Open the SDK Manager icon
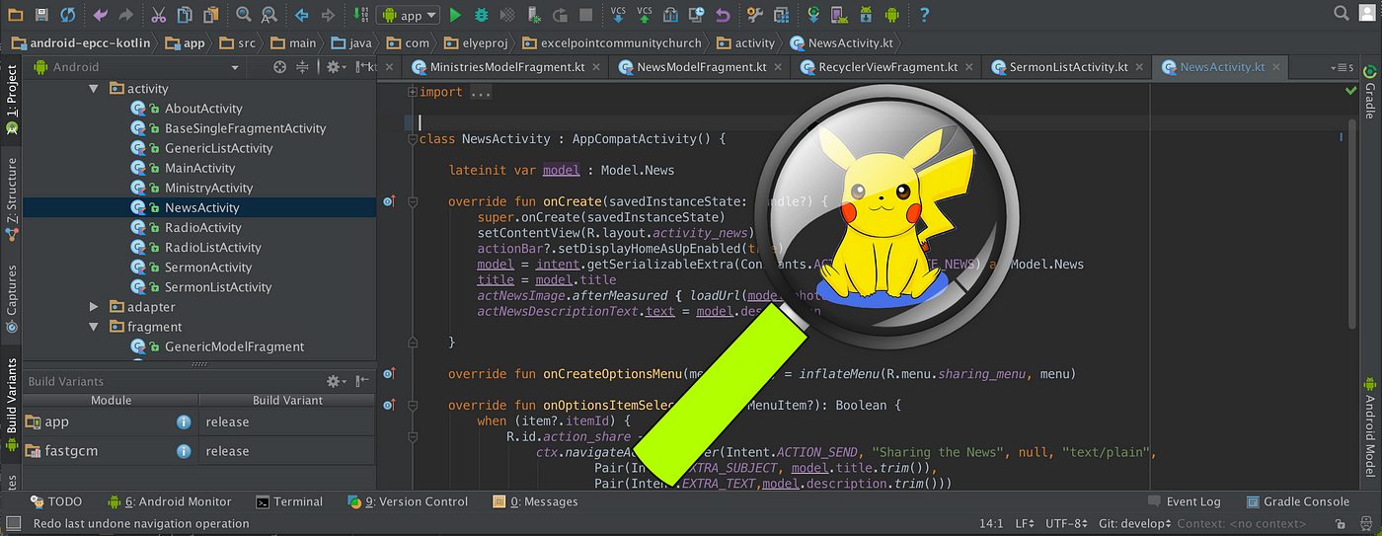 (866, 15)
